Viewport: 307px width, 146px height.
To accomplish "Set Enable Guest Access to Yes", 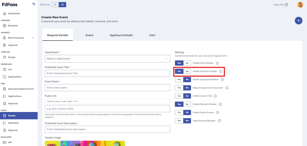I will click(x=179, y=113).
